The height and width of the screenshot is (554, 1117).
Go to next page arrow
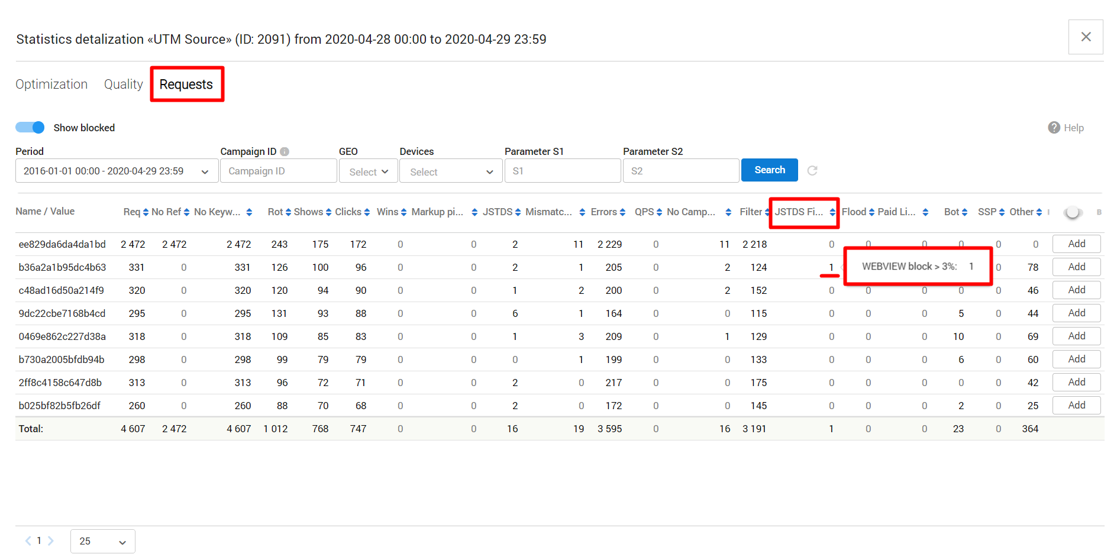click(51, 540)
